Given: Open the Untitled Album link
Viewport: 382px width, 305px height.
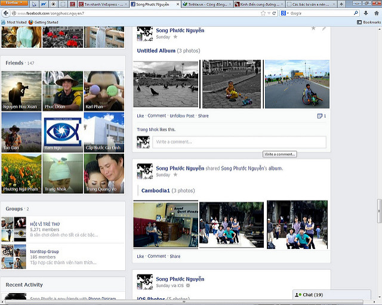Looking at the screenshot, I should point(156,51).
